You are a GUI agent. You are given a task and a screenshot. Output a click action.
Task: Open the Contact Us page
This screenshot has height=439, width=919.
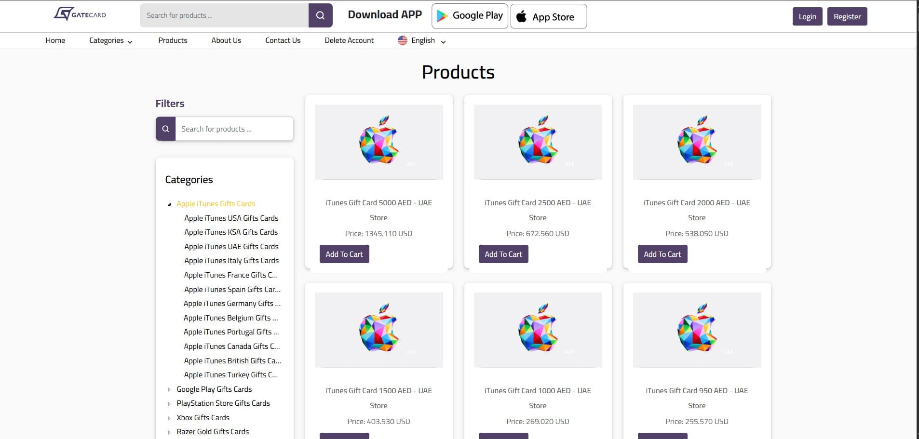[283, 40]
